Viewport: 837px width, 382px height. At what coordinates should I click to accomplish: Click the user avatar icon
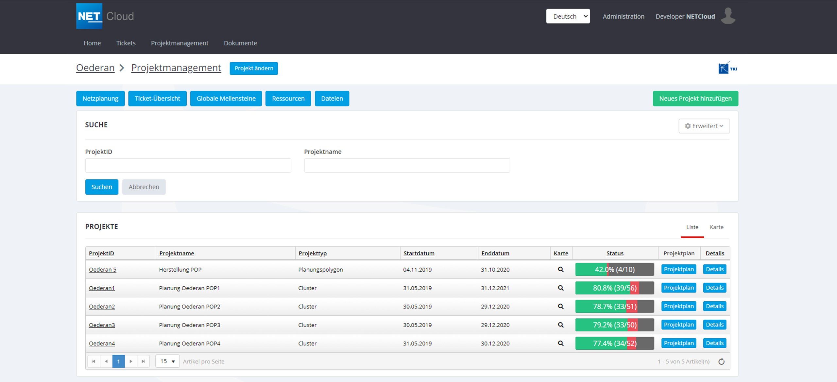pyautogui.click(x=728, y=16)
